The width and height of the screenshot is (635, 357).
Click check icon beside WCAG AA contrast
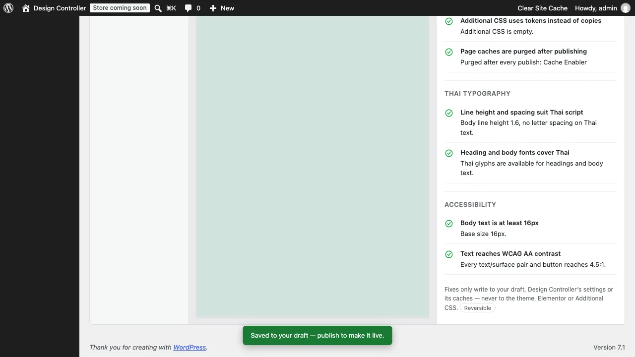449,254
